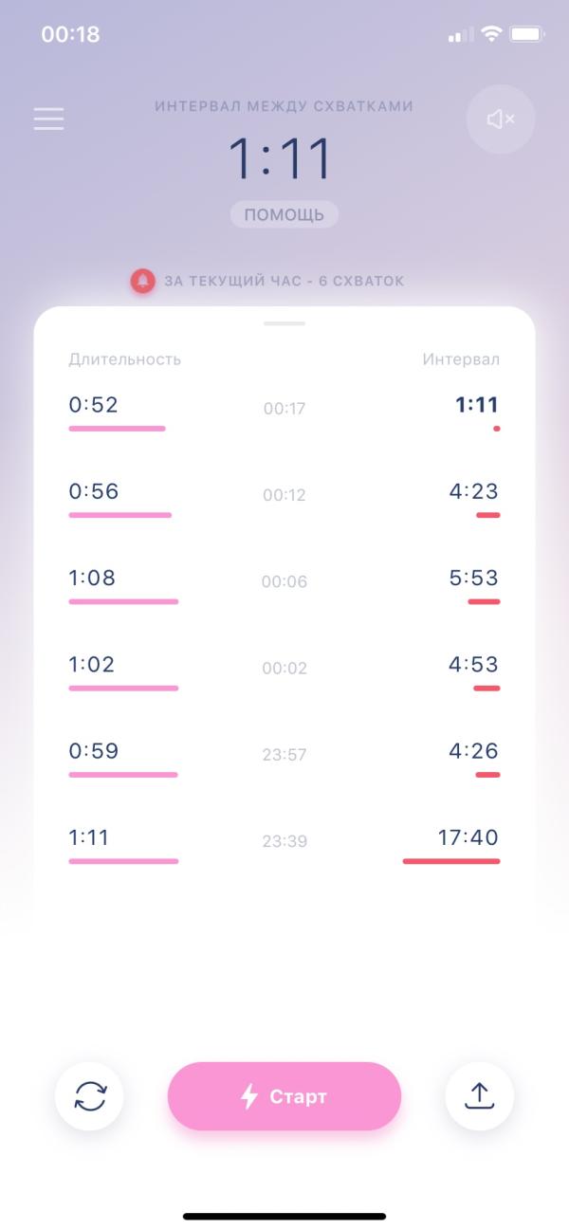Tap the Wi-Fi status icon
Screen dimensions: 569x1230
(x=491, y=34)
